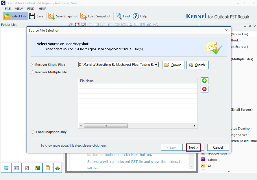Open the source file path dropdown
Screen dimensions: 257x180
[x=156, y=65]
